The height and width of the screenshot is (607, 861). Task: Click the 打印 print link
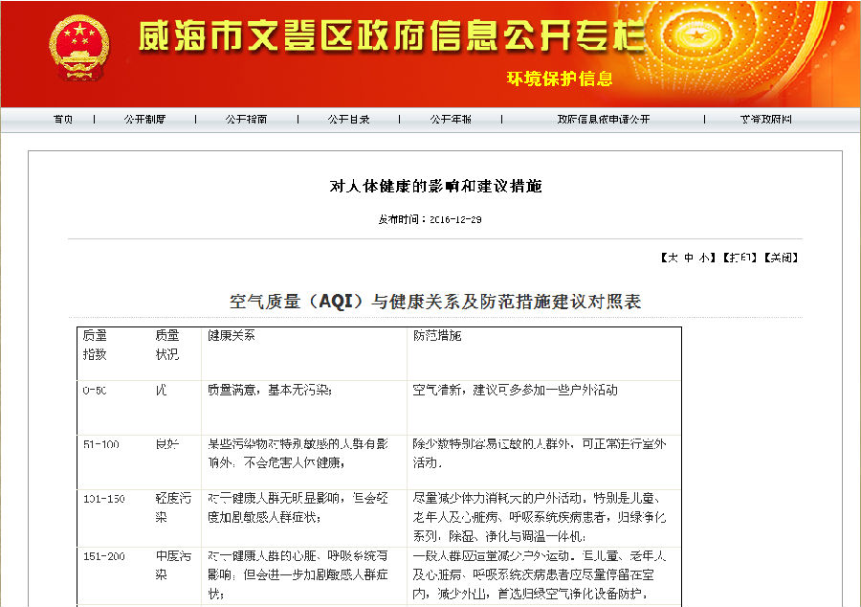(x=738, y=258)
